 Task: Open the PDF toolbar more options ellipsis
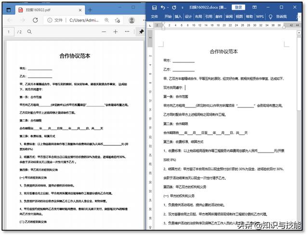point(127,32)
